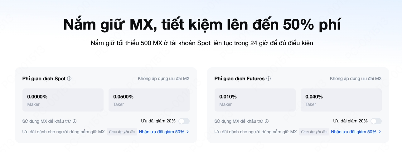Click the 'Nắm giữ MX' main heading

coord(202,25)
